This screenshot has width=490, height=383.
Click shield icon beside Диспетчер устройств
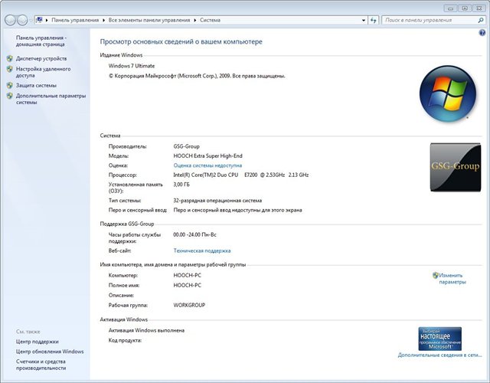tap(10, 58)
